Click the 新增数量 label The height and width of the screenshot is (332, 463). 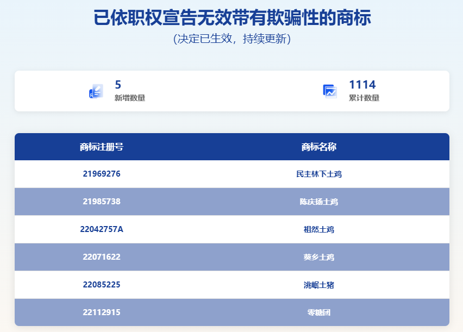pos(129,98)
